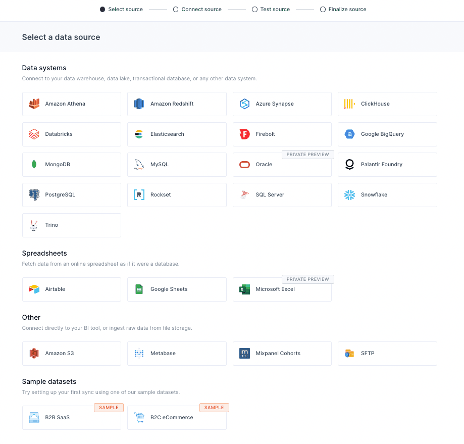Go to the Finalize source step
The image size is (464, 444).
pyautogui.click(x=343, y=10)
